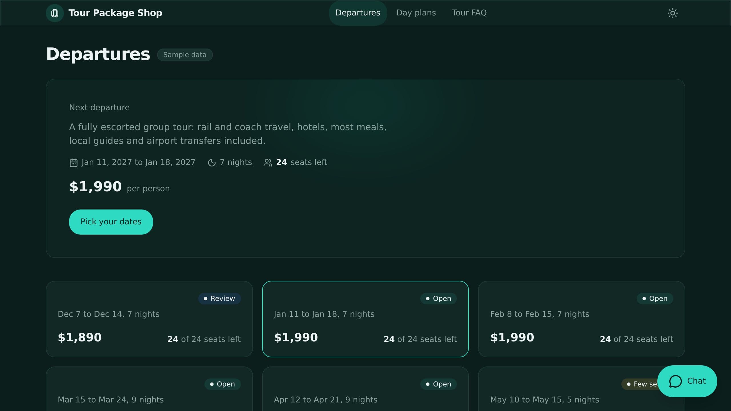Click seats left on Feb 8 card
Screen dimensions: 731x411
tap(636, 339)
